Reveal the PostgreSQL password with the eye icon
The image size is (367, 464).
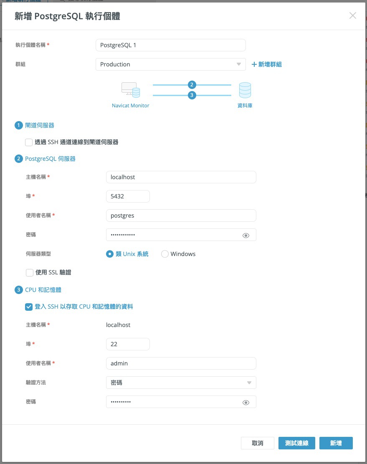[x=246, y=235]
